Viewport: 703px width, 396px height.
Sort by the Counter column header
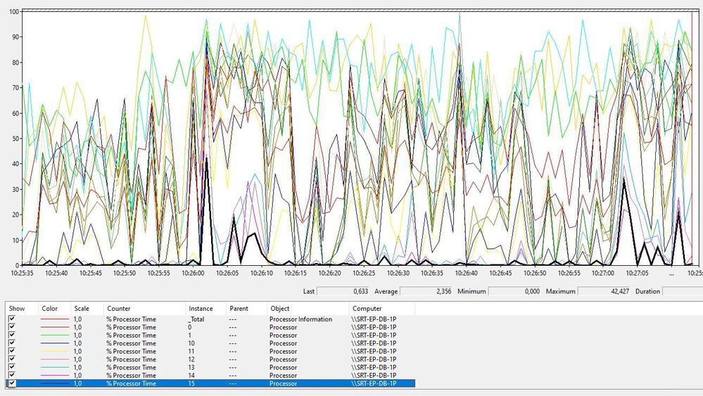tap(144, 309)
